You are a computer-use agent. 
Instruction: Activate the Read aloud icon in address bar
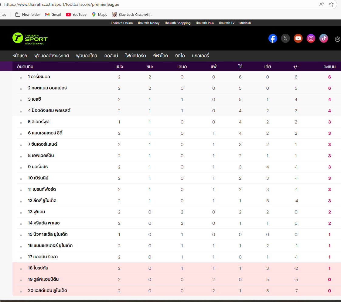(x=322, y=4)
